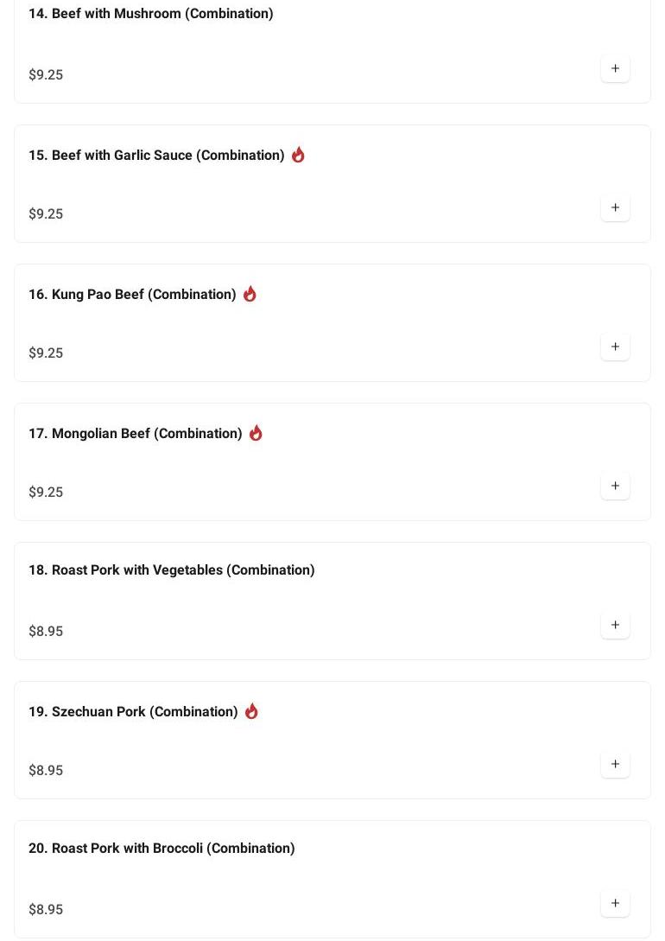Click $9.25 price under Kung Pao Beef
Screen dimensions: 665x941
click(x=46, y=353)
